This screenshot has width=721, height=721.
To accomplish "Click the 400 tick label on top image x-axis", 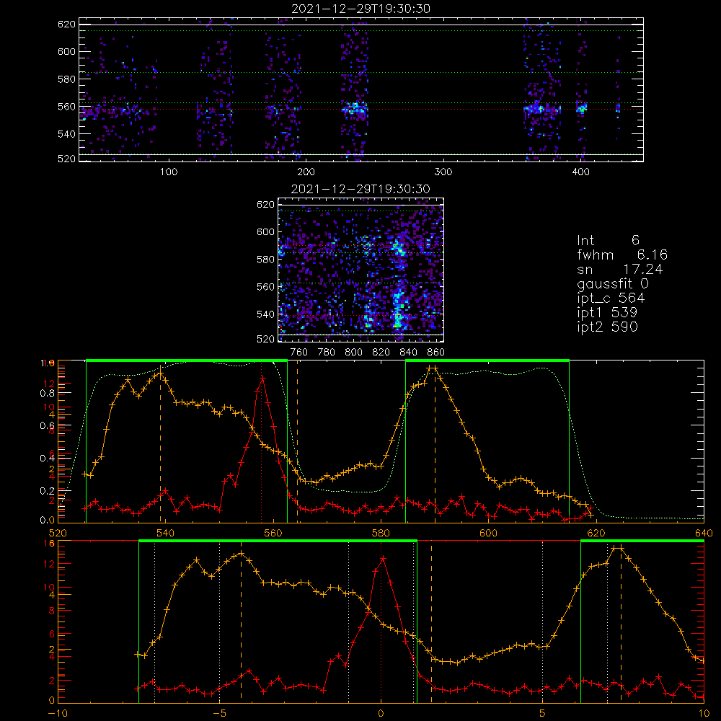I will click(580, 172).
